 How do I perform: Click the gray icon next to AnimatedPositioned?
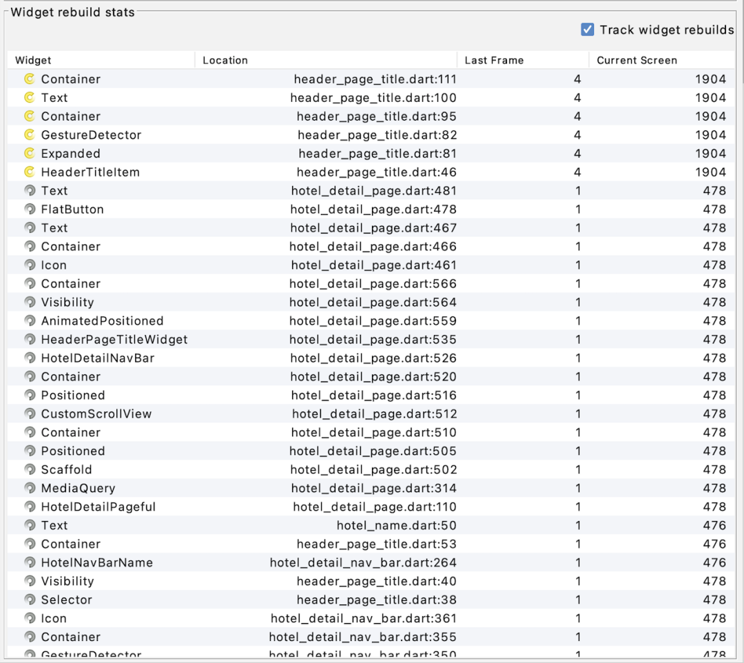pyautogui.click(x=30, y=321)
